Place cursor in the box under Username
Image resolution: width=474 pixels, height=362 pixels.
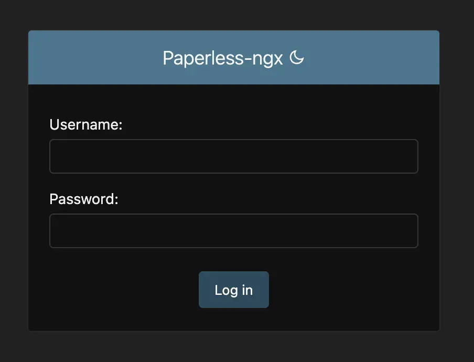coord(234,156)
